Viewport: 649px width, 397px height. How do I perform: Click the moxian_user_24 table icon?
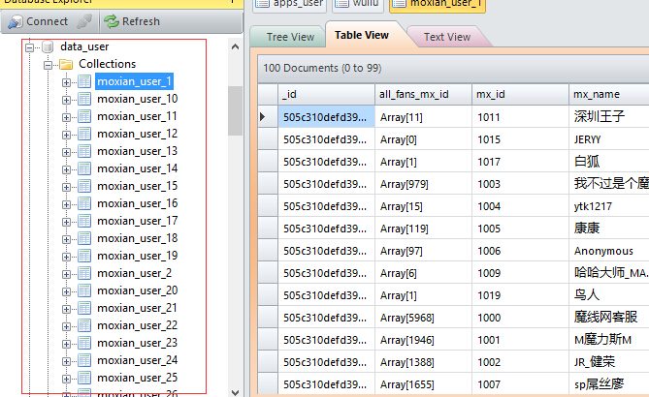tap(84, 360)
